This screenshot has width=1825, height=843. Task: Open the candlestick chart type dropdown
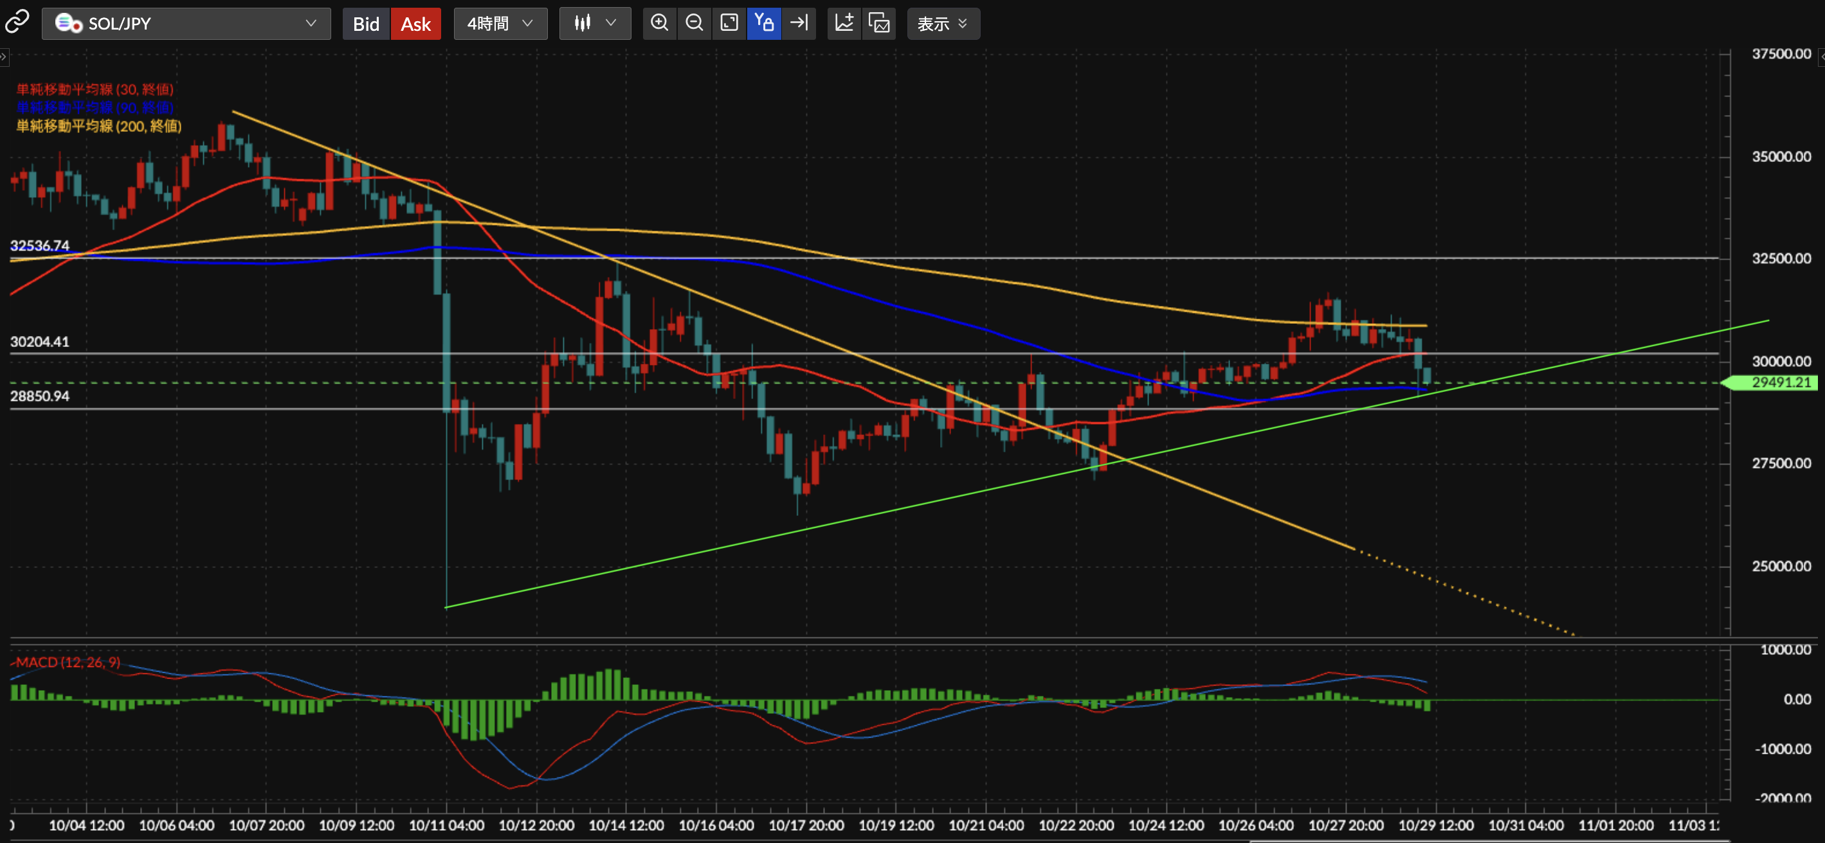coord(594,23)
